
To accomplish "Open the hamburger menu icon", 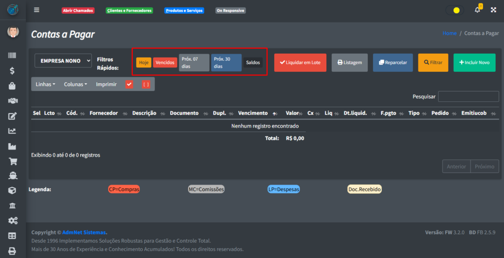I will pyautogui.click(x=36, y=10).
